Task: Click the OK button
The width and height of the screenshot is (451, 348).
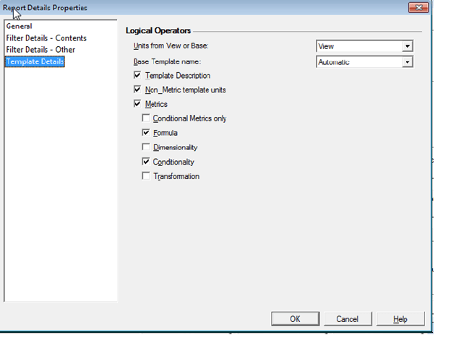Action: pyautogui.click(x=295, y=319)
